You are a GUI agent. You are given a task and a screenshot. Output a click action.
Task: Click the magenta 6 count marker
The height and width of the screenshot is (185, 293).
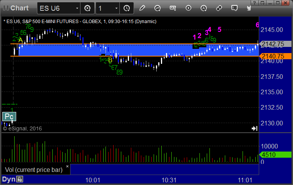(x=258, y=25)
